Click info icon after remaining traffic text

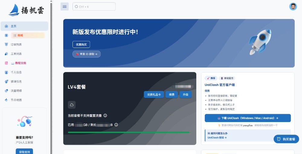coord(116,125)
